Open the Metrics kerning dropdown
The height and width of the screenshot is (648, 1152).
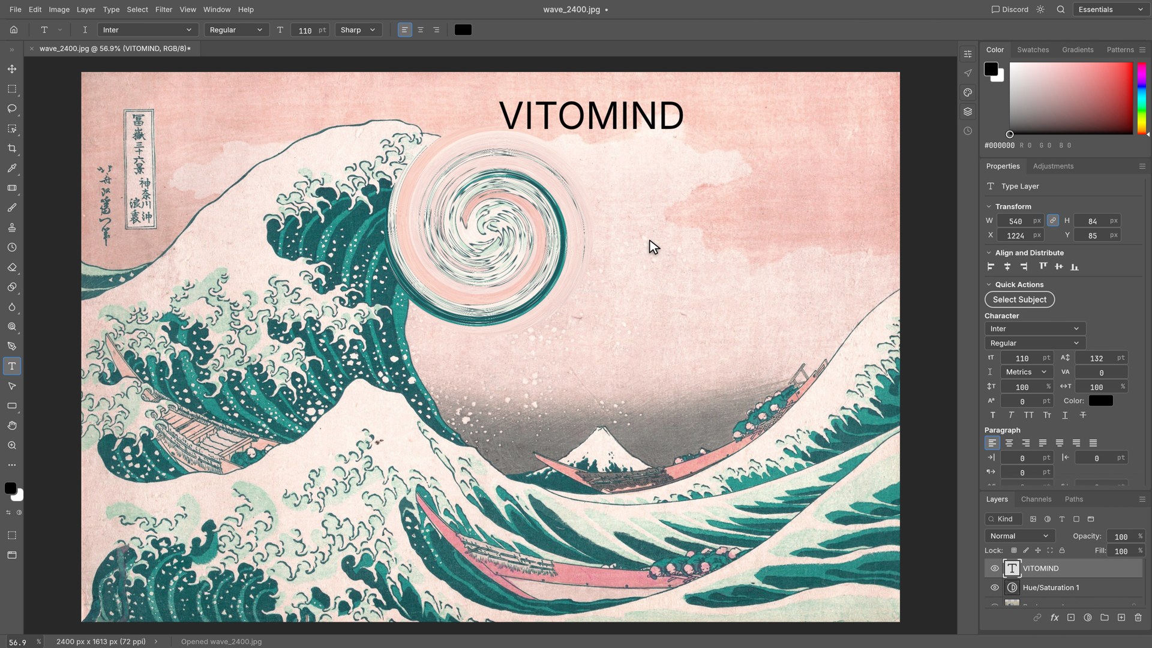1026,372
